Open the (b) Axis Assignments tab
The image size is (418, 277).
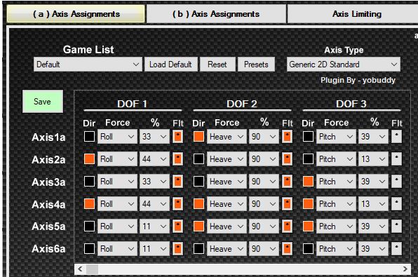216,14
